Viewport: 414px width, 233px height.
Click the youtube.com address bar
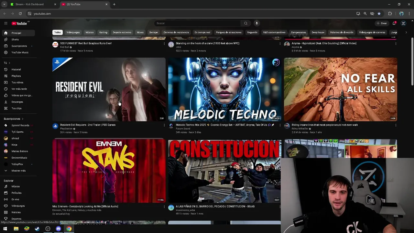click(191, 14)
